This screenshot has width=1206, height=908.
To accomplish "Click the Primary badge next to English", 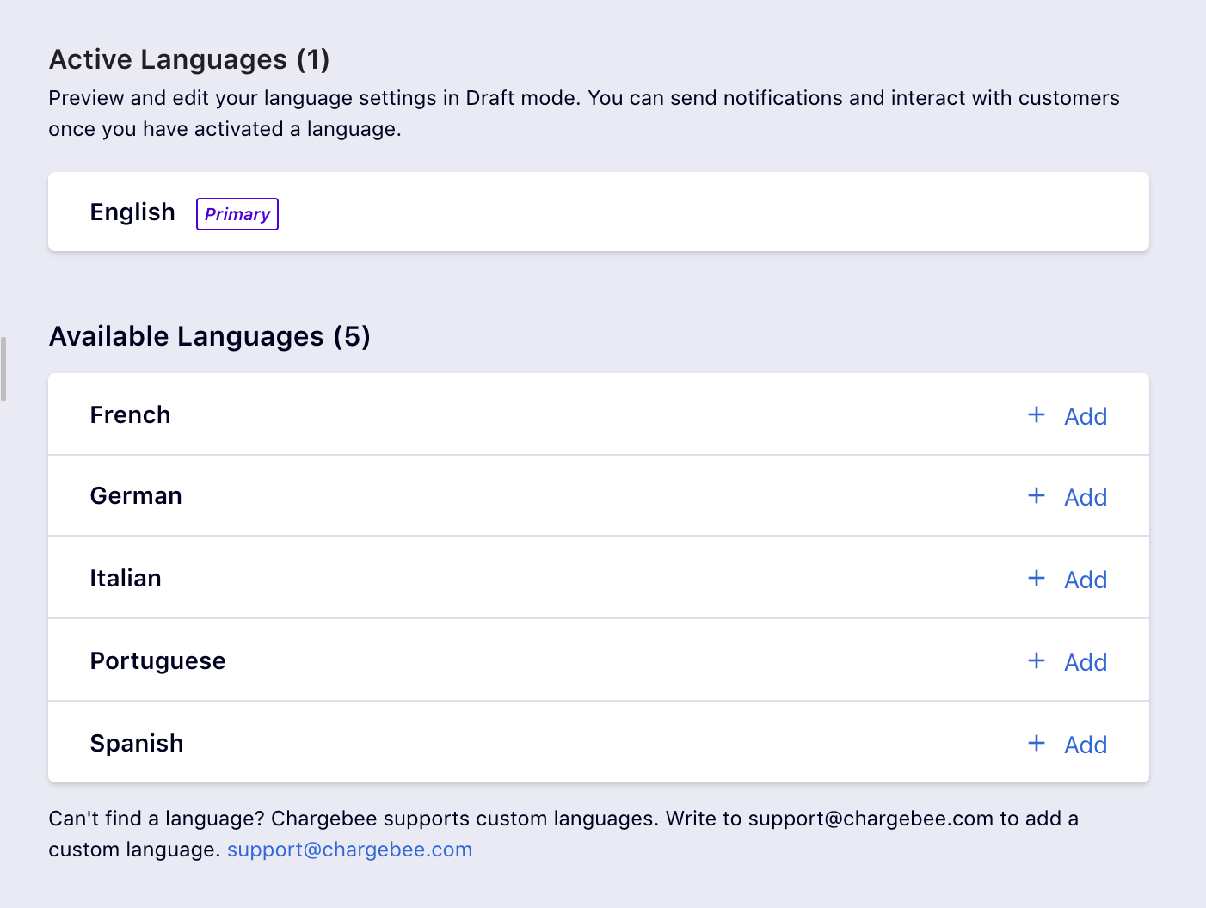I will (x=237, y=214).
